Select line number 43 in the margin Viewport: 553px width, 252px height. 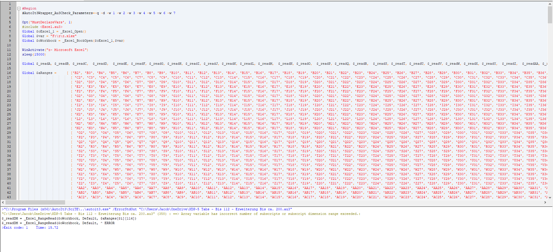coord(9,197)
